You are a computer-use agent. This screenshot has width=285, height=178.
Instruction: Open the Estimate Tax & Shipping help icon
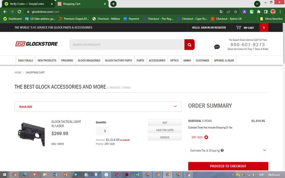222,150
